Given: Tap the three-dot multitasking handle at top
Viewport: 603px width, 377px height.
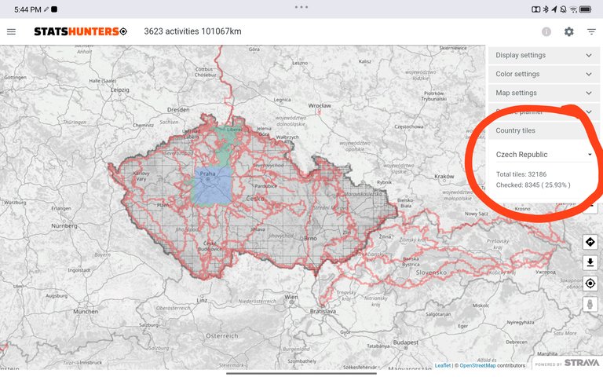Looking at the screenshot, I should (301, 6).
